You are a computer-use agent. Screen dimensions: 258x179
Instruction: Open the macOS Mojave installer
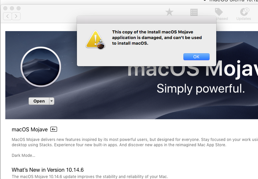tap(39, 101)
